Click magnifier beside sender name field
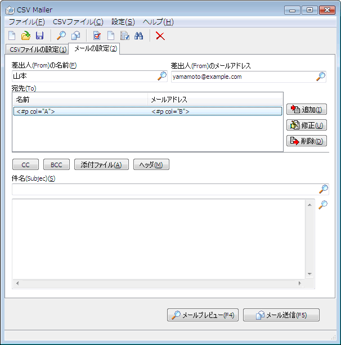 click(x=162, y=77)
